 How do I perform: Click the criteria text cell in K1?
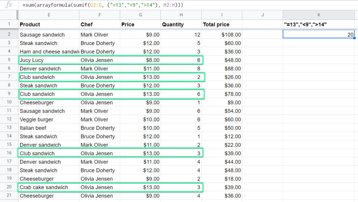click(x=318, y=24)
